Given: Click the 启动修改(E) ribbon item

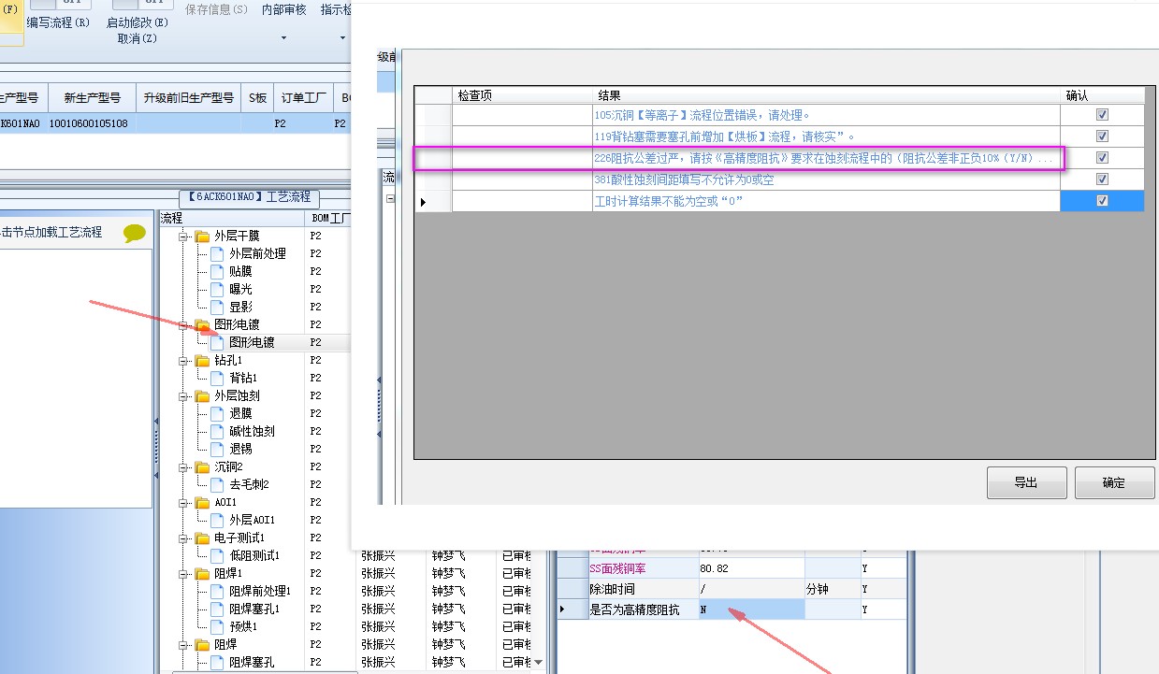Looking at the screenshot, I should (138, 22).
